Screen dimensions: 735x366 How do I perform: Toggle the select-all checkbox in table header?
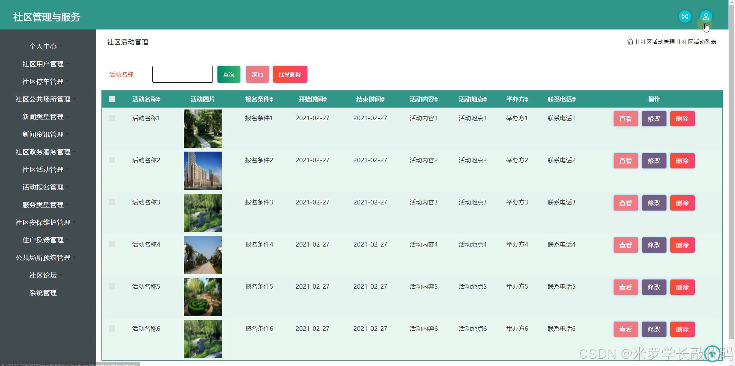click(x=111, y=99)
